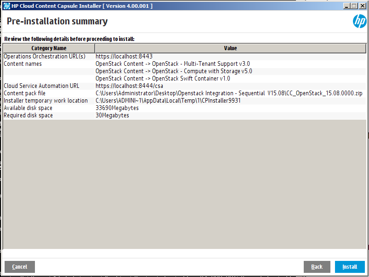Click the Category Name column header
The image size is (369, 277).
click(x=49, y=48)
